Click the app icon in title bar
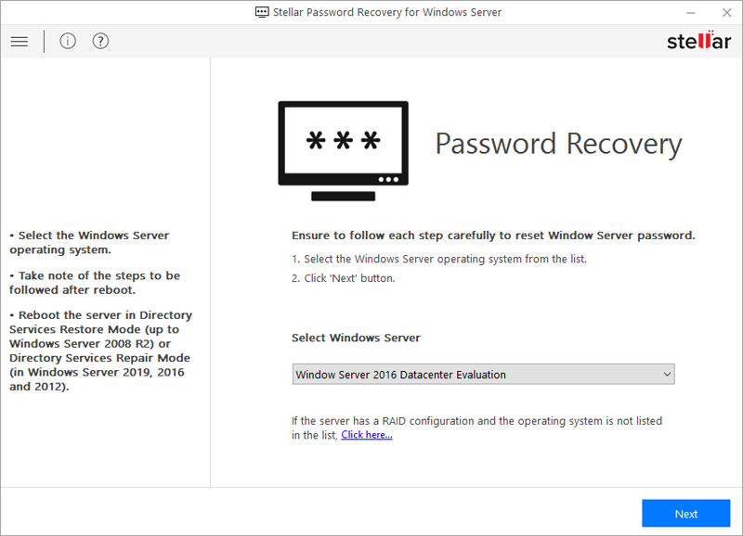This screenshot has width=743, height=536. [262, 13]
